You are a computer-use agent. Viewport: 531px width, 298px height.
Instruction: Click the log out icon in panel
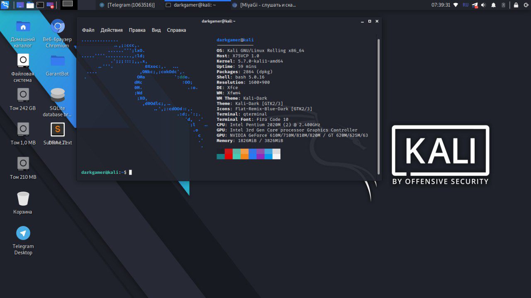(525, 5)
